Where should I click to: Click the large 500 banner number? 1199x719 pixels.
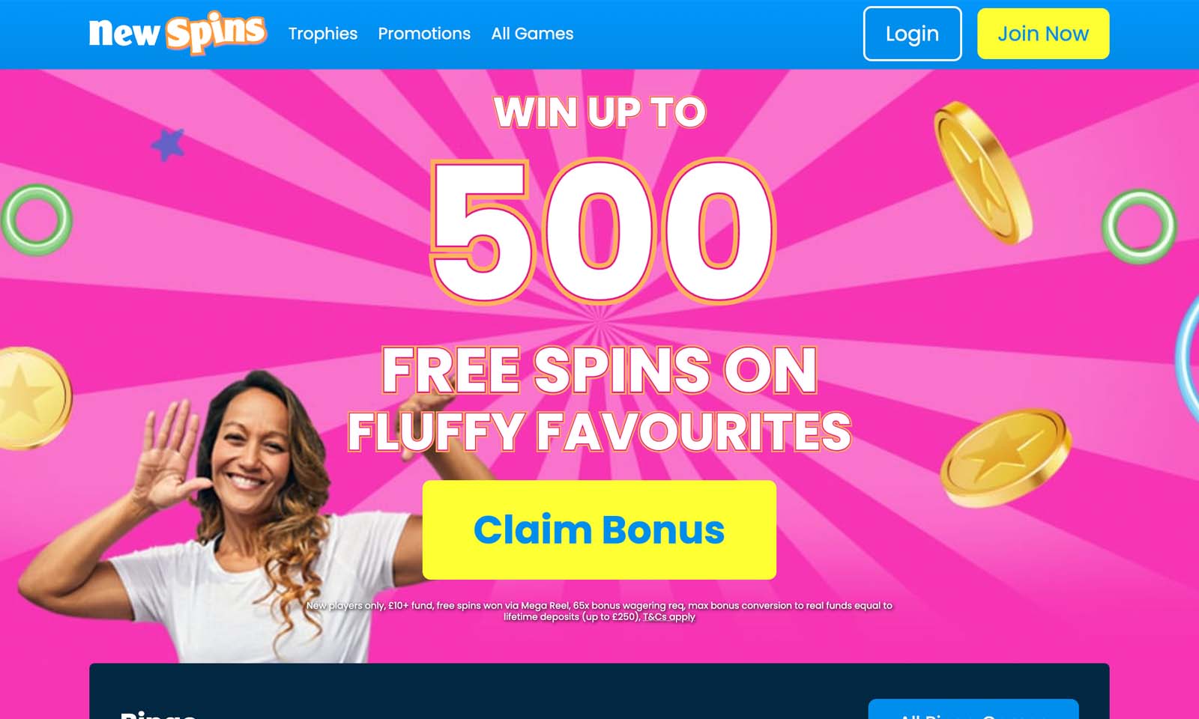click(602, 230)
